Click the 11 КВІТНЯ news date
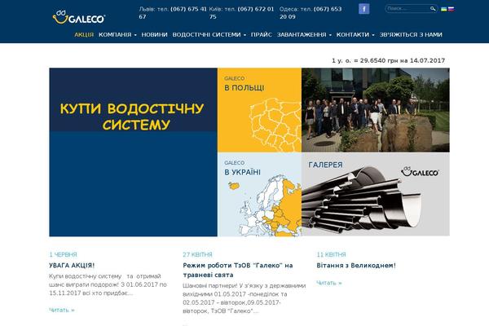 [x=331, y=254]
